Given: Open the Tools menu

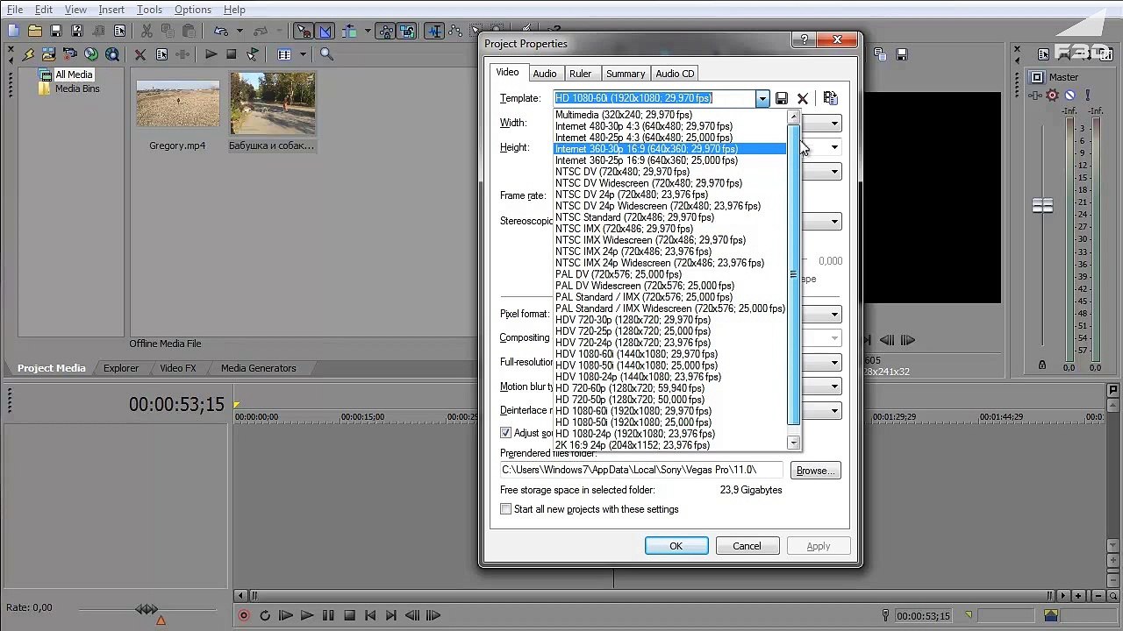Looking at the screenshot, I should click(149, 10).
